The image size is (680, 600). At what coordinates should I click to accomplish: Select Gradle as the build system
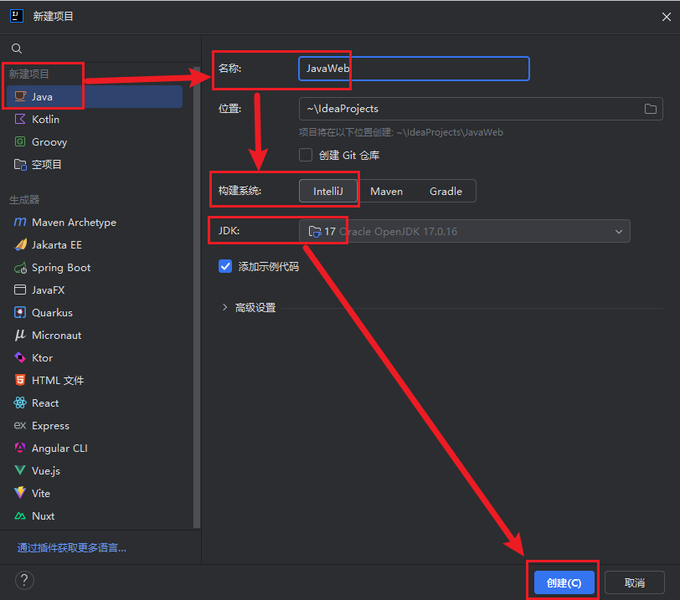(446, 191)
